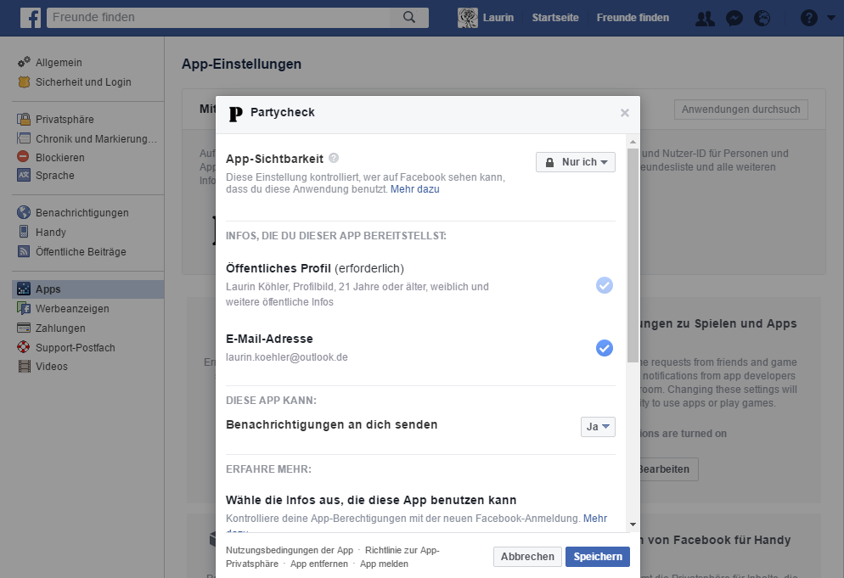Click the Apps sidebar icon

click(24, 289)
